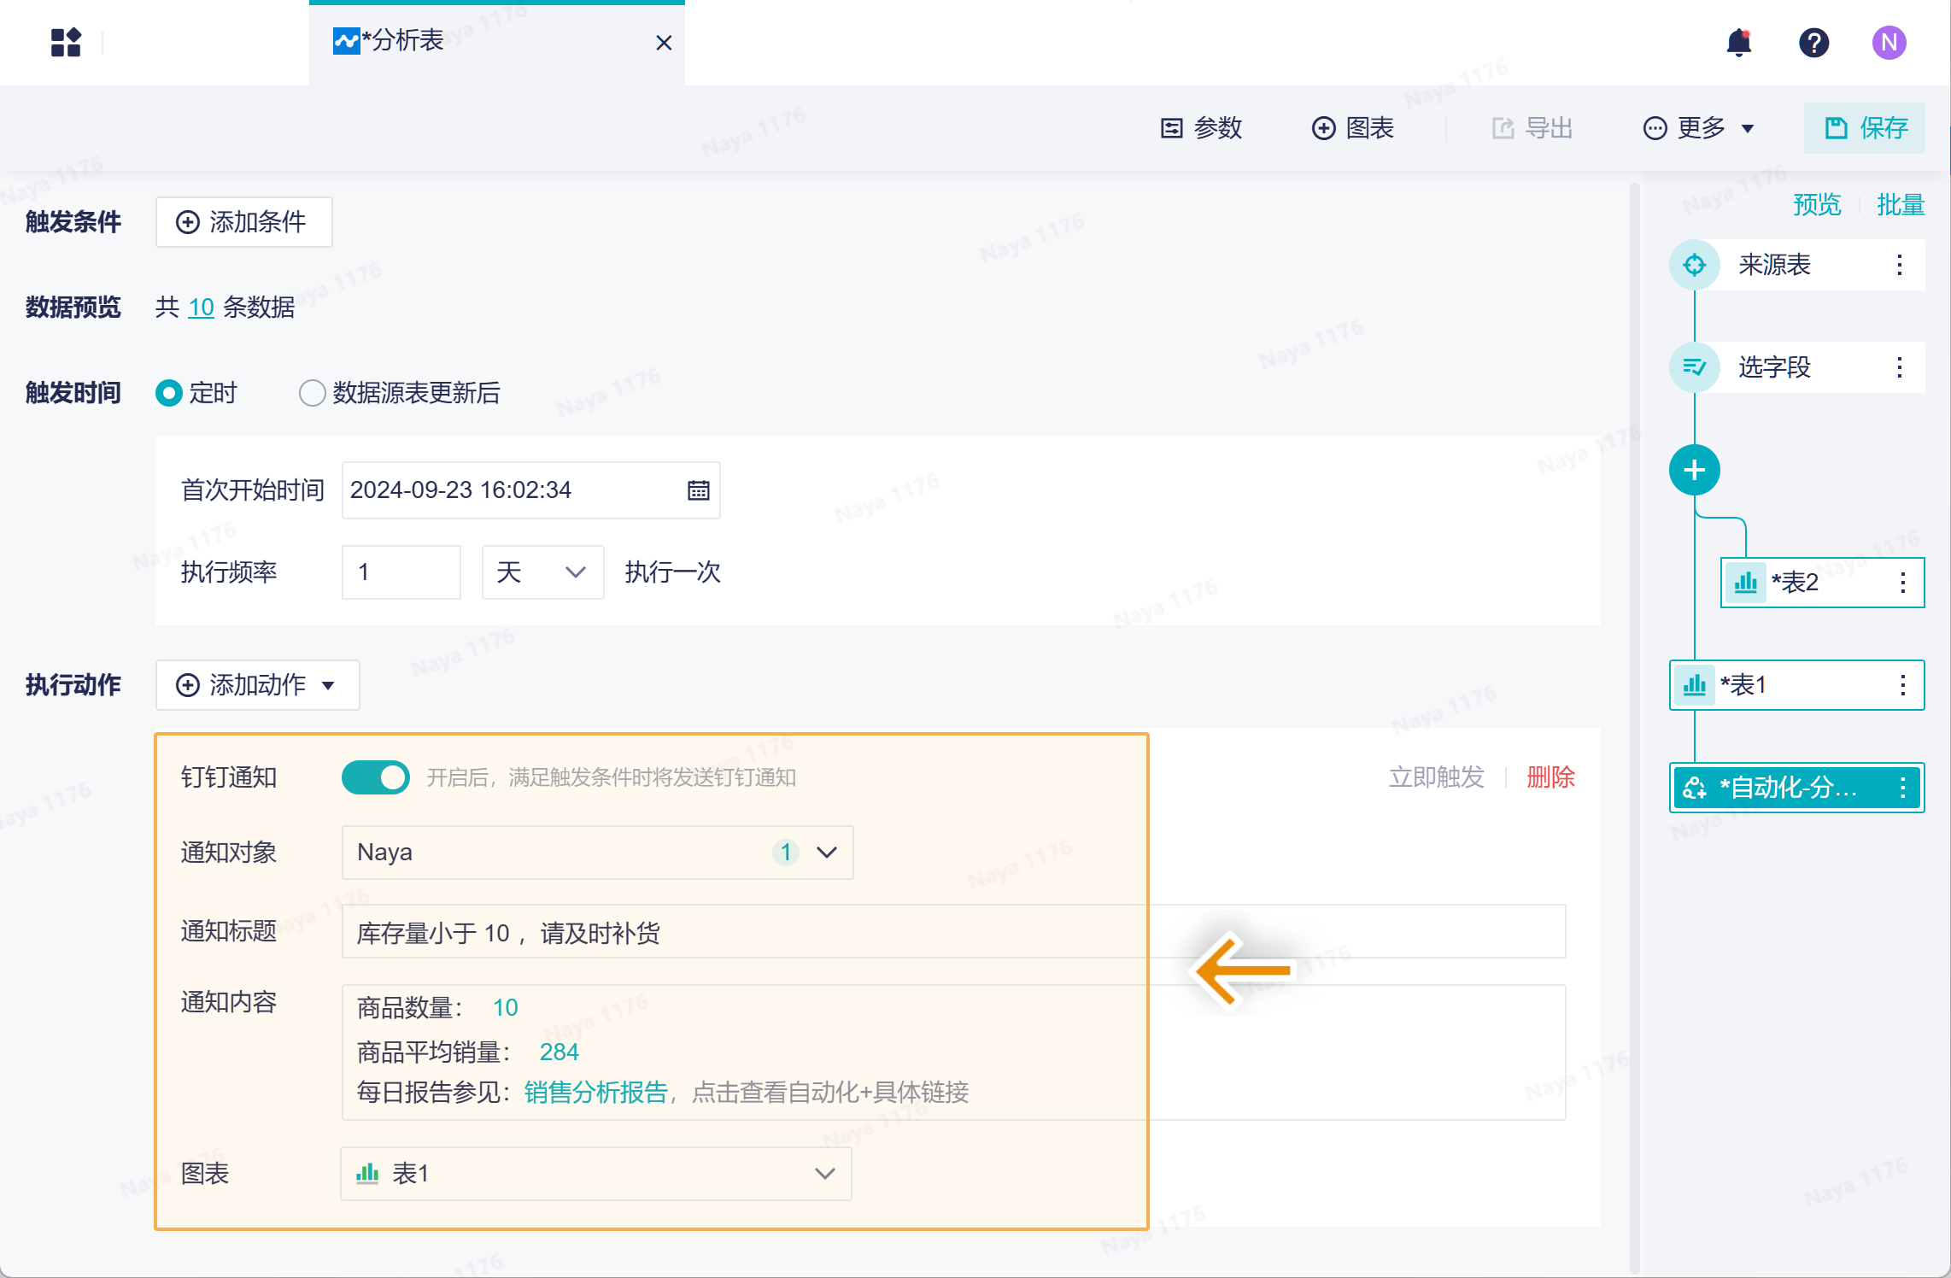1951x1278 pixels.
Task: Open three-dot menu of 来源表 node
Action: 1899,265
